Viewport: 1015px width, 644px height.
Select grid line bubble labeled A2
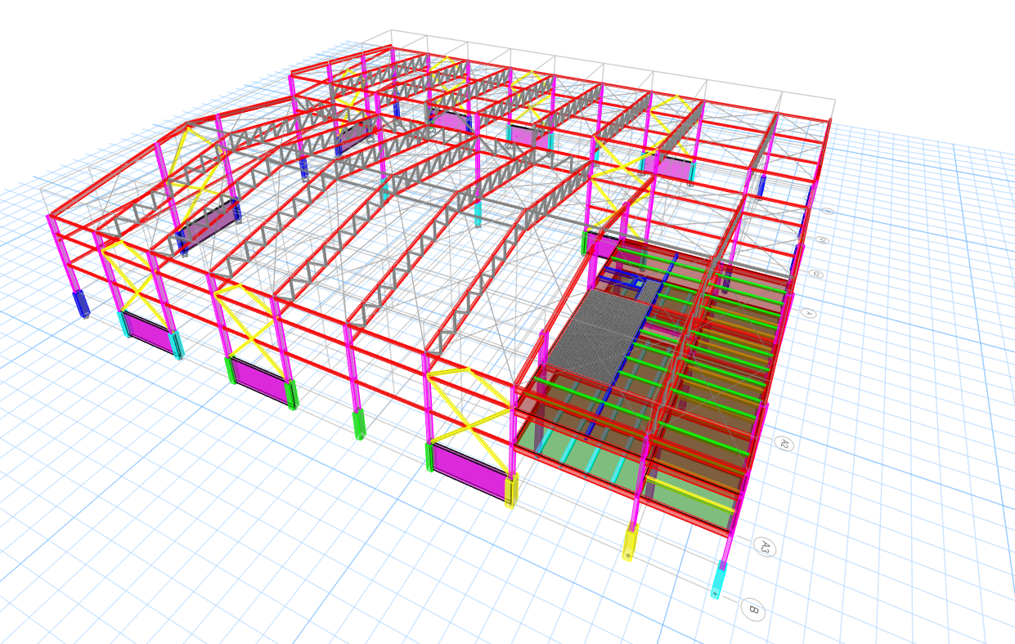(784, 444)
